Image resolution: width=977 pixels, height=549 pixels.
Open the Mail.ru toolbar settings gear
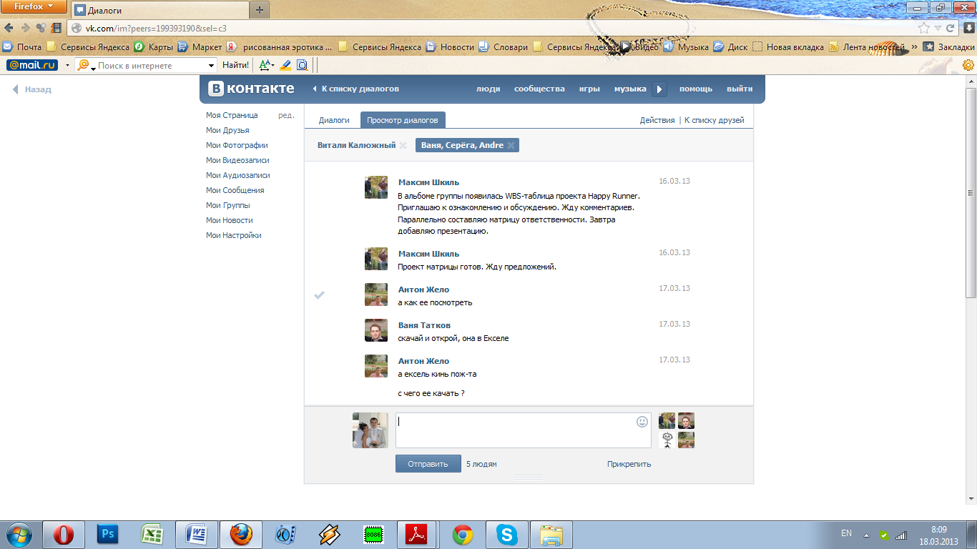(968, 65)
